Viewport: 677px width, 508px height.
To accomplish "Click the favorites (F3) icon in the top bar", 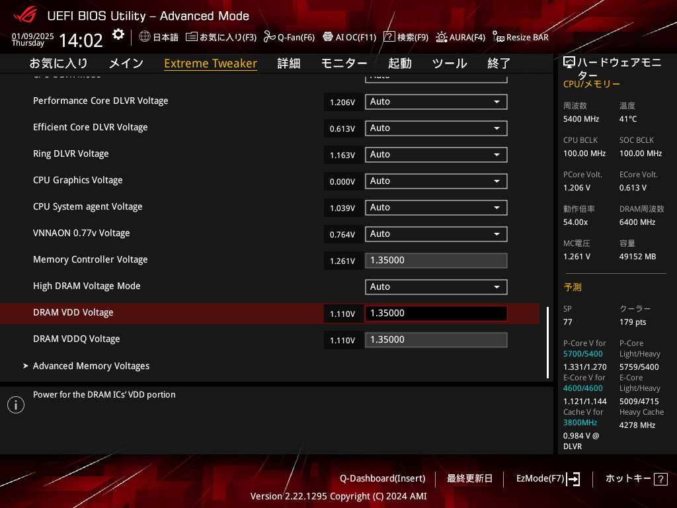I will point(191,37).
